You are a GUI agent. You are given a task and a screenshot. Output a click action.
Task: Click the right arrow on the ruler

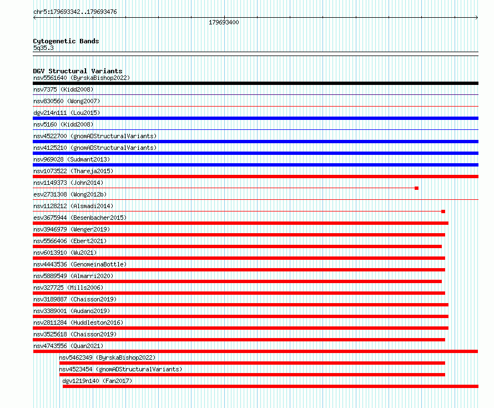click(477, 18)
